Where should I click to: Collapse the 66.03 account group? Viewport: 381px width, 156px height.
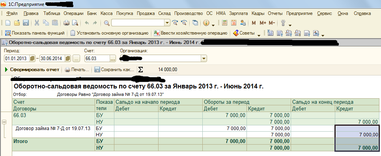coord(4,122)
